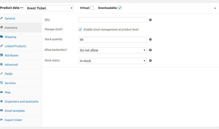Image resolution: width=219 pixels, height=129 pixels.
Task: Click the link icon beside Linked Products
Action: point(2,46)
